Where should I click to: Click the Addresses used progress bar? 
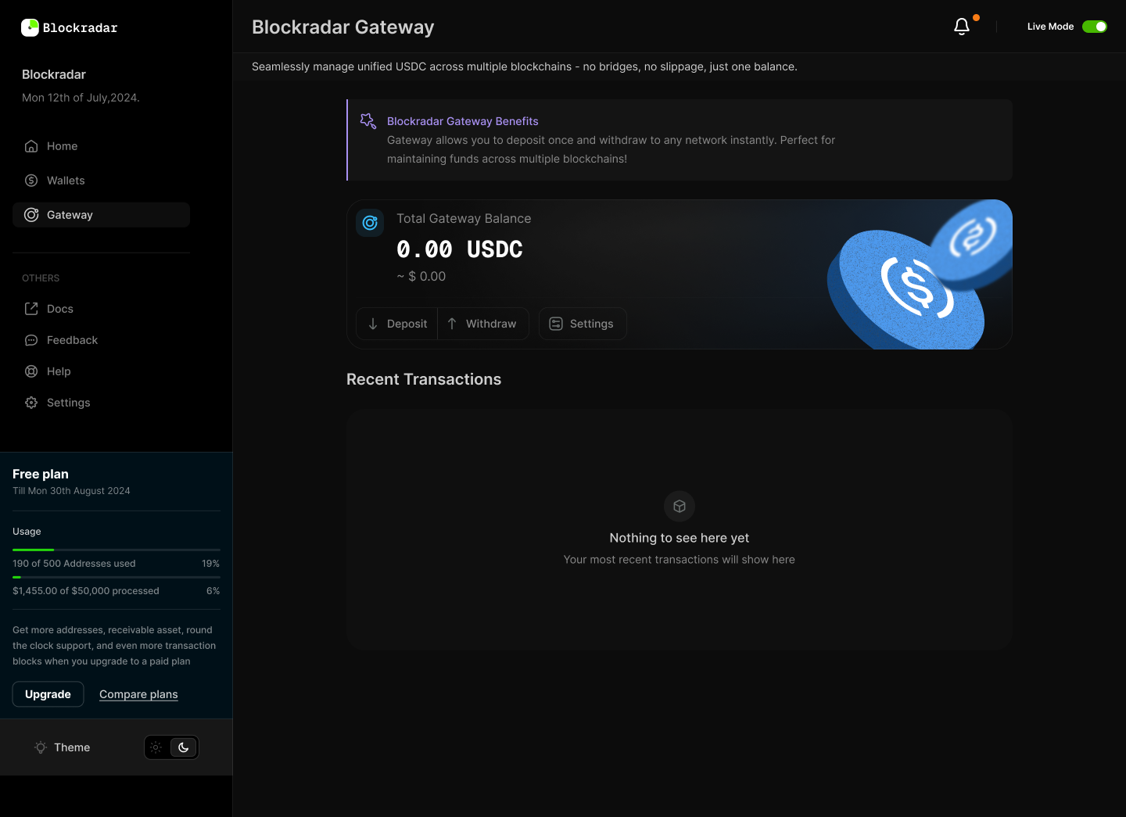117,550
